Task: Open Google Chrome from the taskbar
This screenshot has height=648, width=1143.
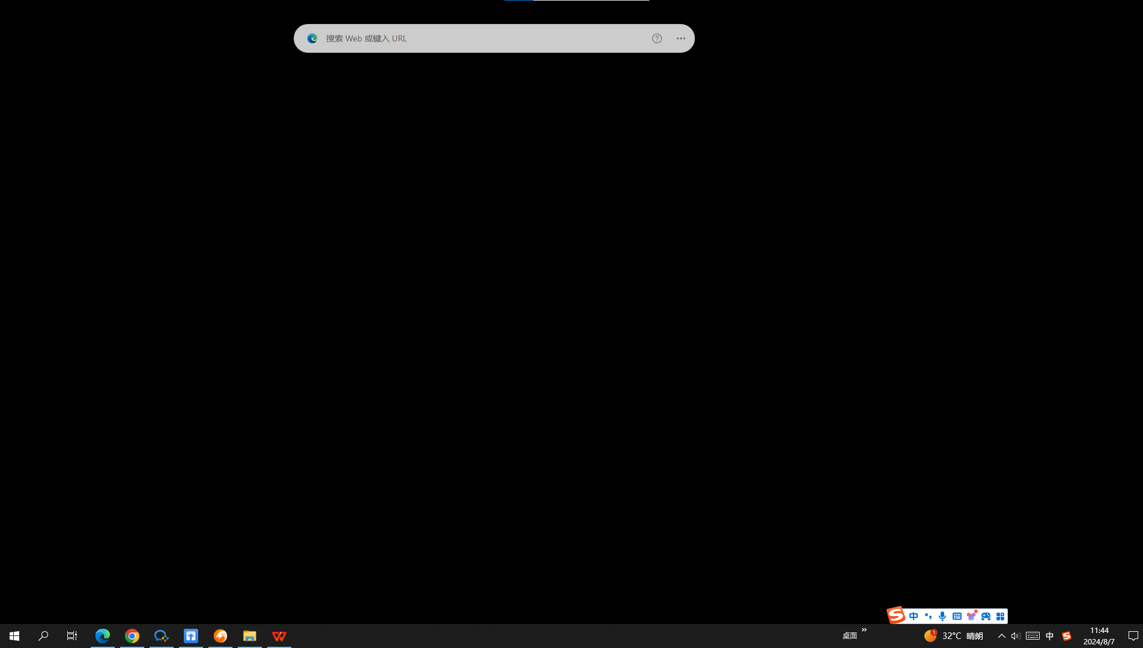Action: point(132,636)
